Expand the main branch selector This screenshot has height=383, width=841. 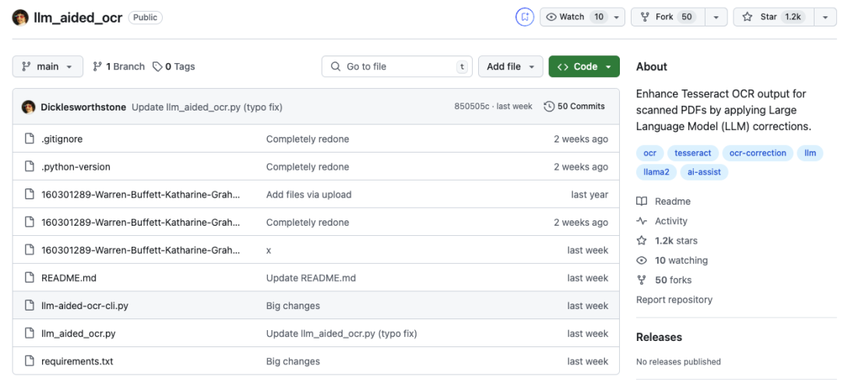pos(48,67)
